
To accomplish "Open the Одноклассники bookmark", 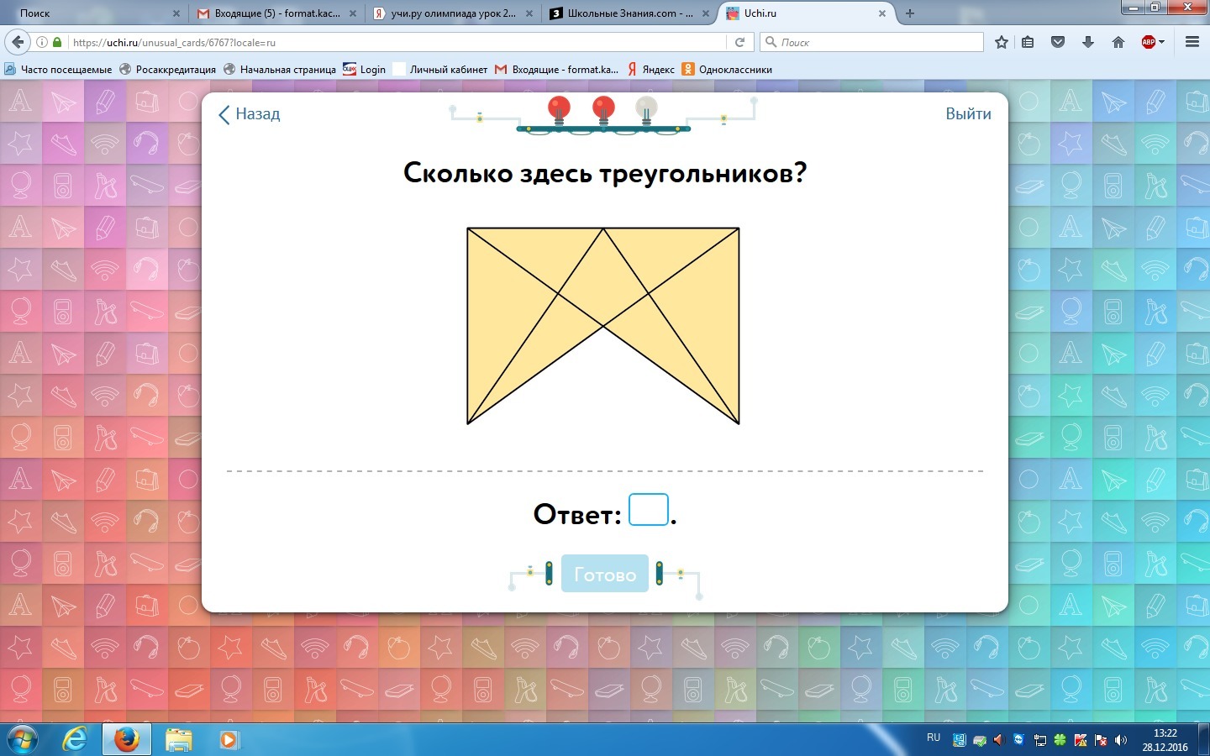I will pyautogui.click(x=727, y=69).
